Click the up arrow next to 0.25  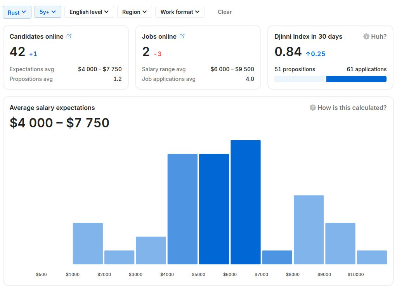pos(308,54)
